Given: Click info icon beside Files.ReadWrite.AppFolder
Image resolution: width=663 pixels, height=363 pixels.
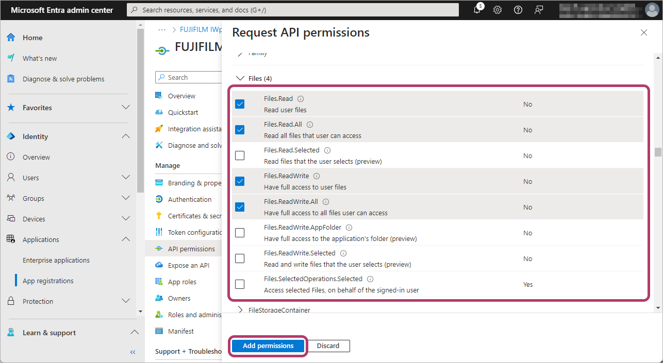Looking at the screenshot, I should click(349, 228).
